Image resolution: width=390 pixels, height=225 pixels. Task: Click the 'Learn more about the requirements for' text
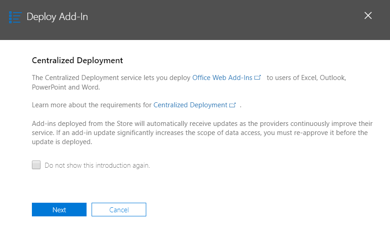point(92,105)
